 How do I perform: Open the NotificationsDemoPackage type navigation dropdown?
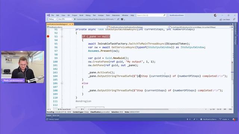tap(139, 27)
